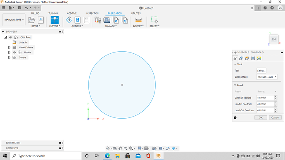Click the Measure ruler icon in Inspect
285x160 pixels.
tap(138, 20)
